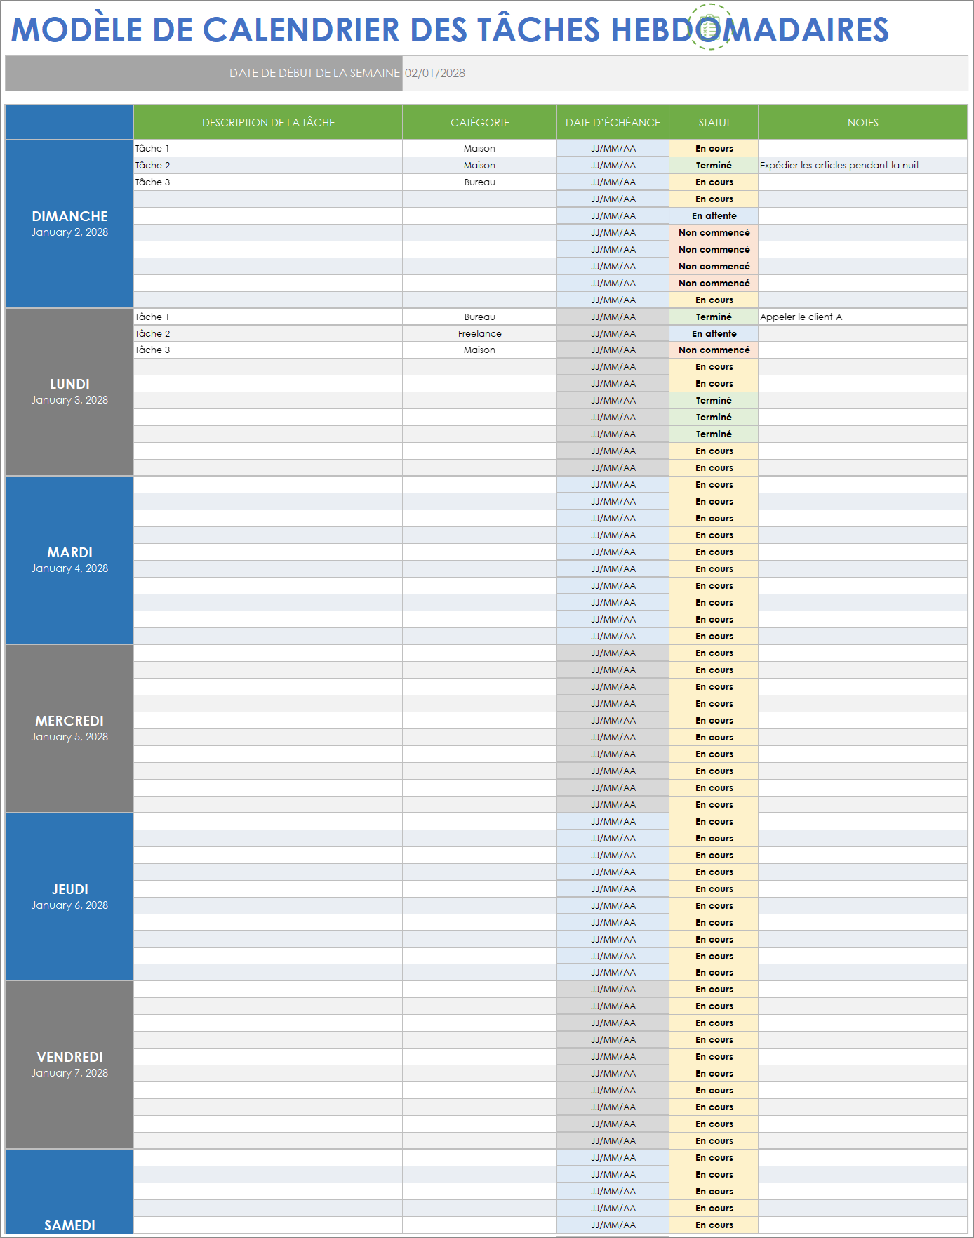This screenshot has width=974, height=1238.
Task: Click the January 4, 2028 date text
Action: coord(69,568)
